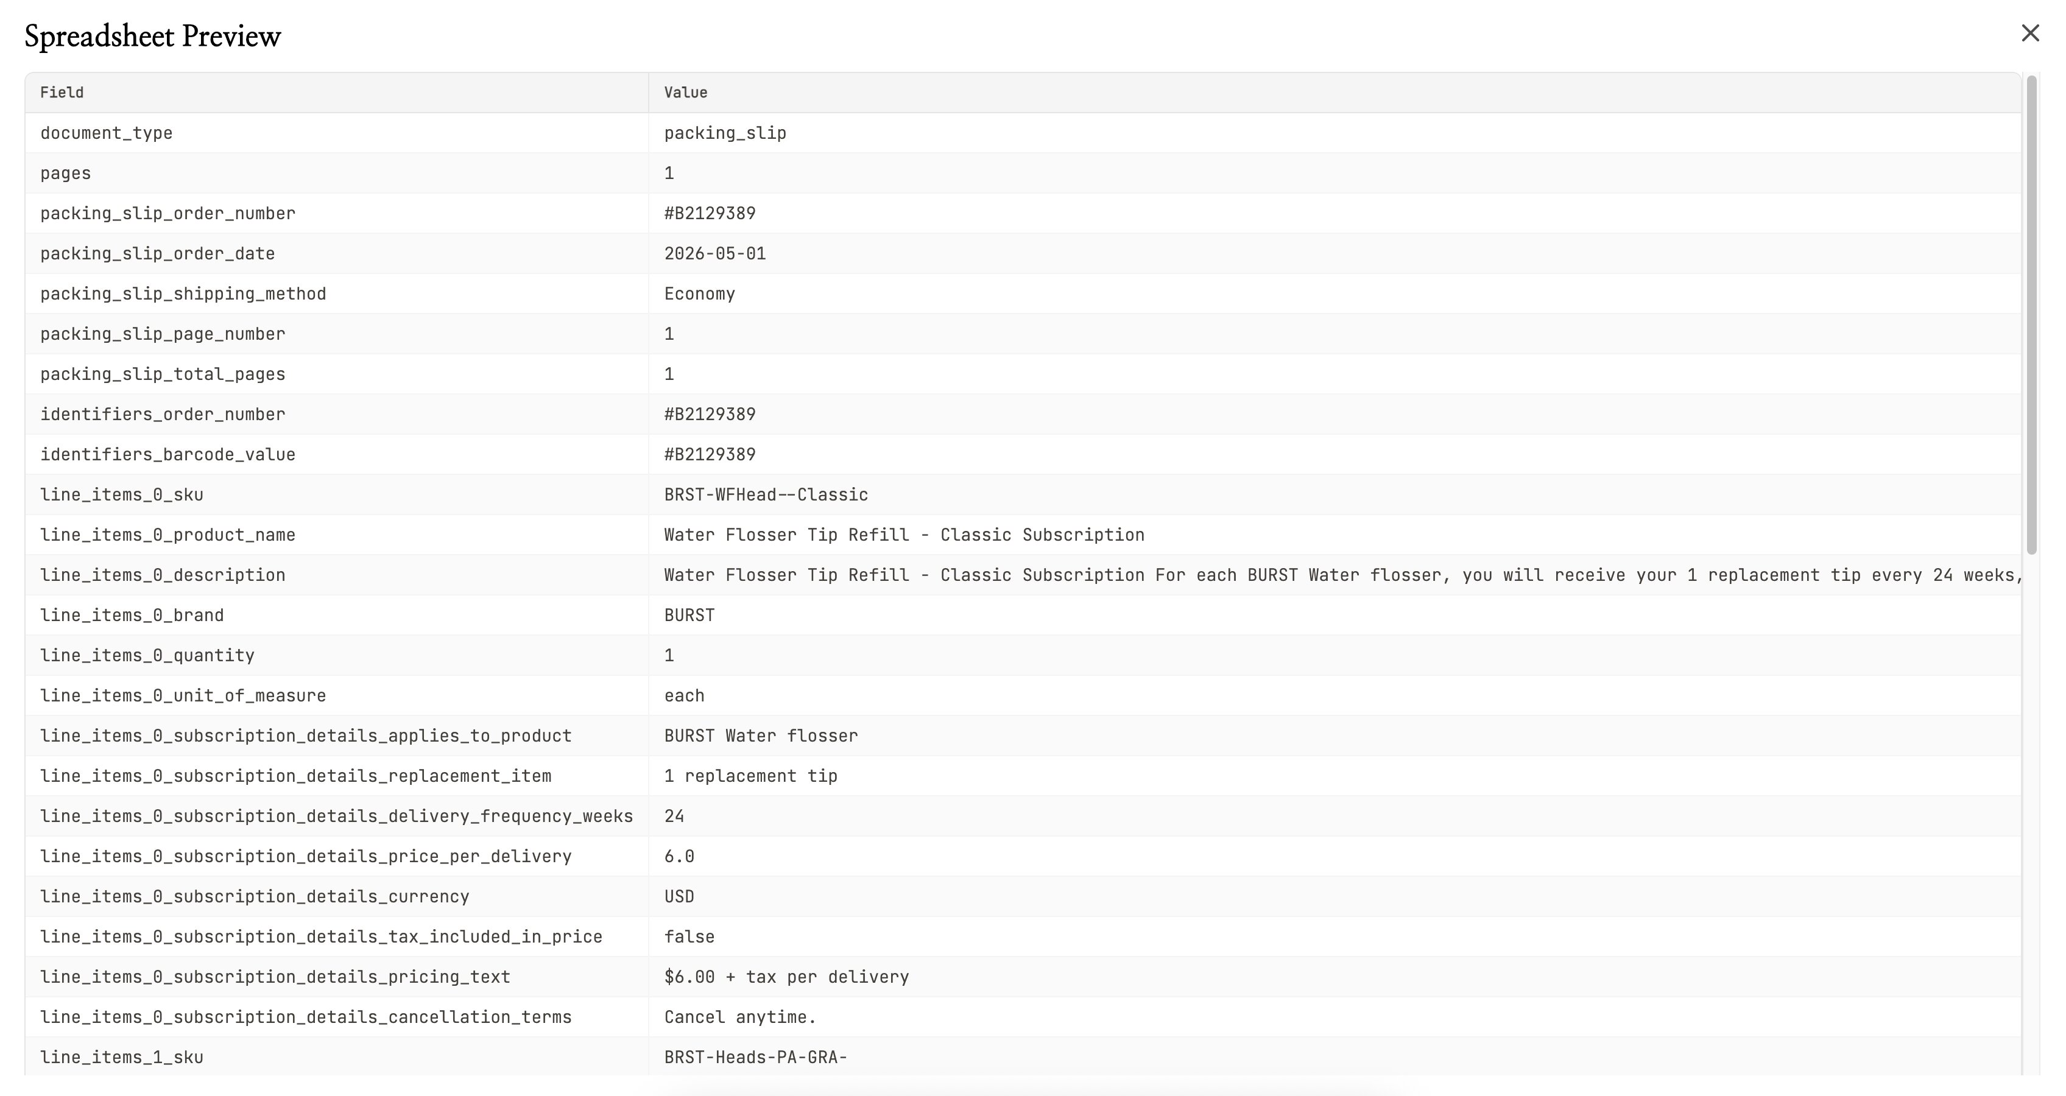This screenshot has width=2066, height=1096.
Task: Click the packing_slip_order_date field cell
Action: point(337,253)
